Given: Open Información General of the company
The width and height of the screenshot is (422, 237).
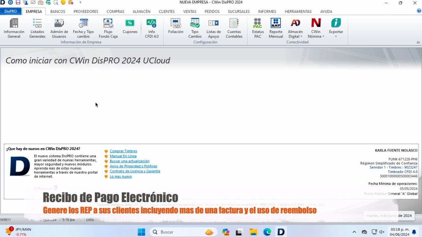Looking at the screenshot, I should point(14,28).
